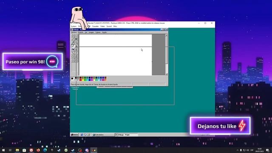Expand the hidden system tray icons chevron

tap(238, 150)
